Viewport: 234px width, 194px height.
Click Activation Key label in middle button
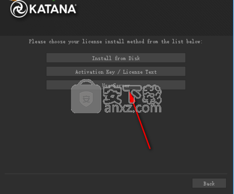(x=95, y=72)
